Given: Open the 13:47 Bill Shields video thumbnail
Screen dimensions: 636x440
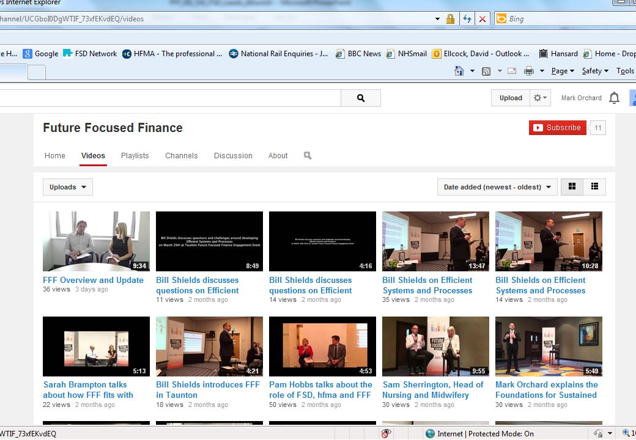Looking at the screenshot, I should pos(435,241).
